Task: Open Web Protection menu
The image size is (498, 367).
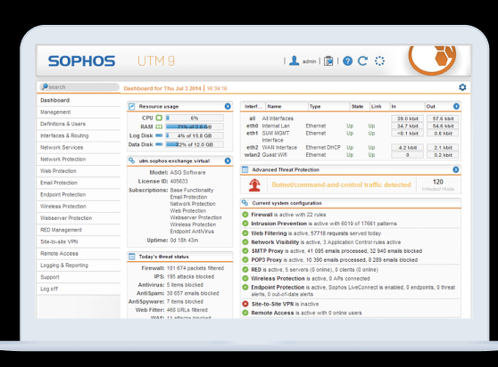Action: (79, 171)
